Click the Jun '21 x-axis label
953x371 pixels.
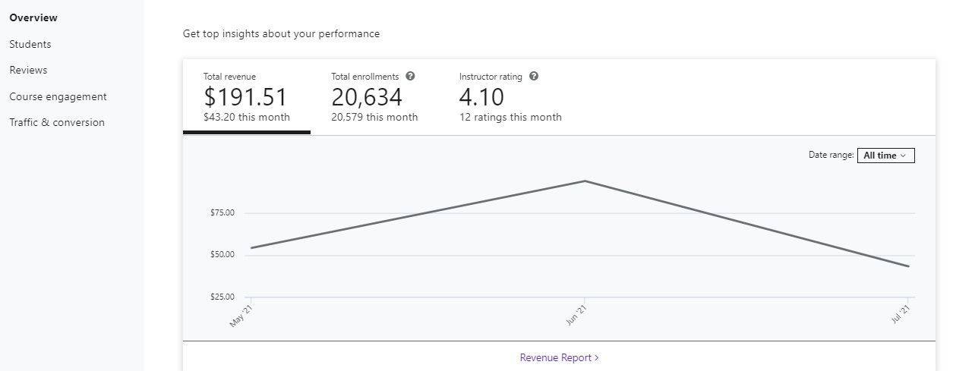(576, 314)
